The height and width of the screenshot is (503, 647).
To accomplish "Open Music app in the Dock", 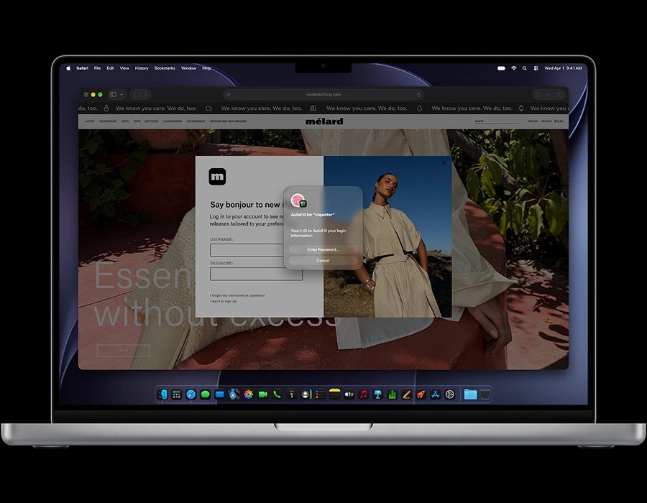I will tap(364, 394).
